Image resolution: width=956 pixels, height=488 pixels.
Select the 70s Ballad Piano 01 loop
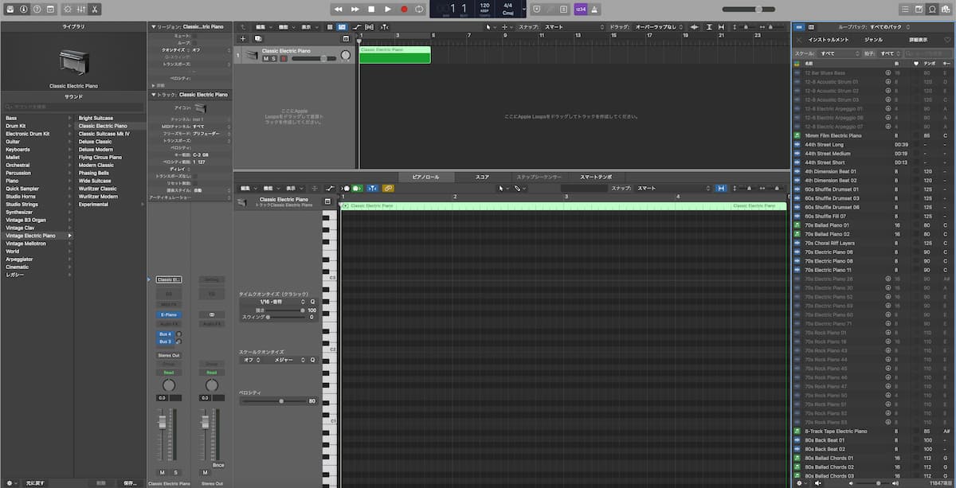[872, 225]
